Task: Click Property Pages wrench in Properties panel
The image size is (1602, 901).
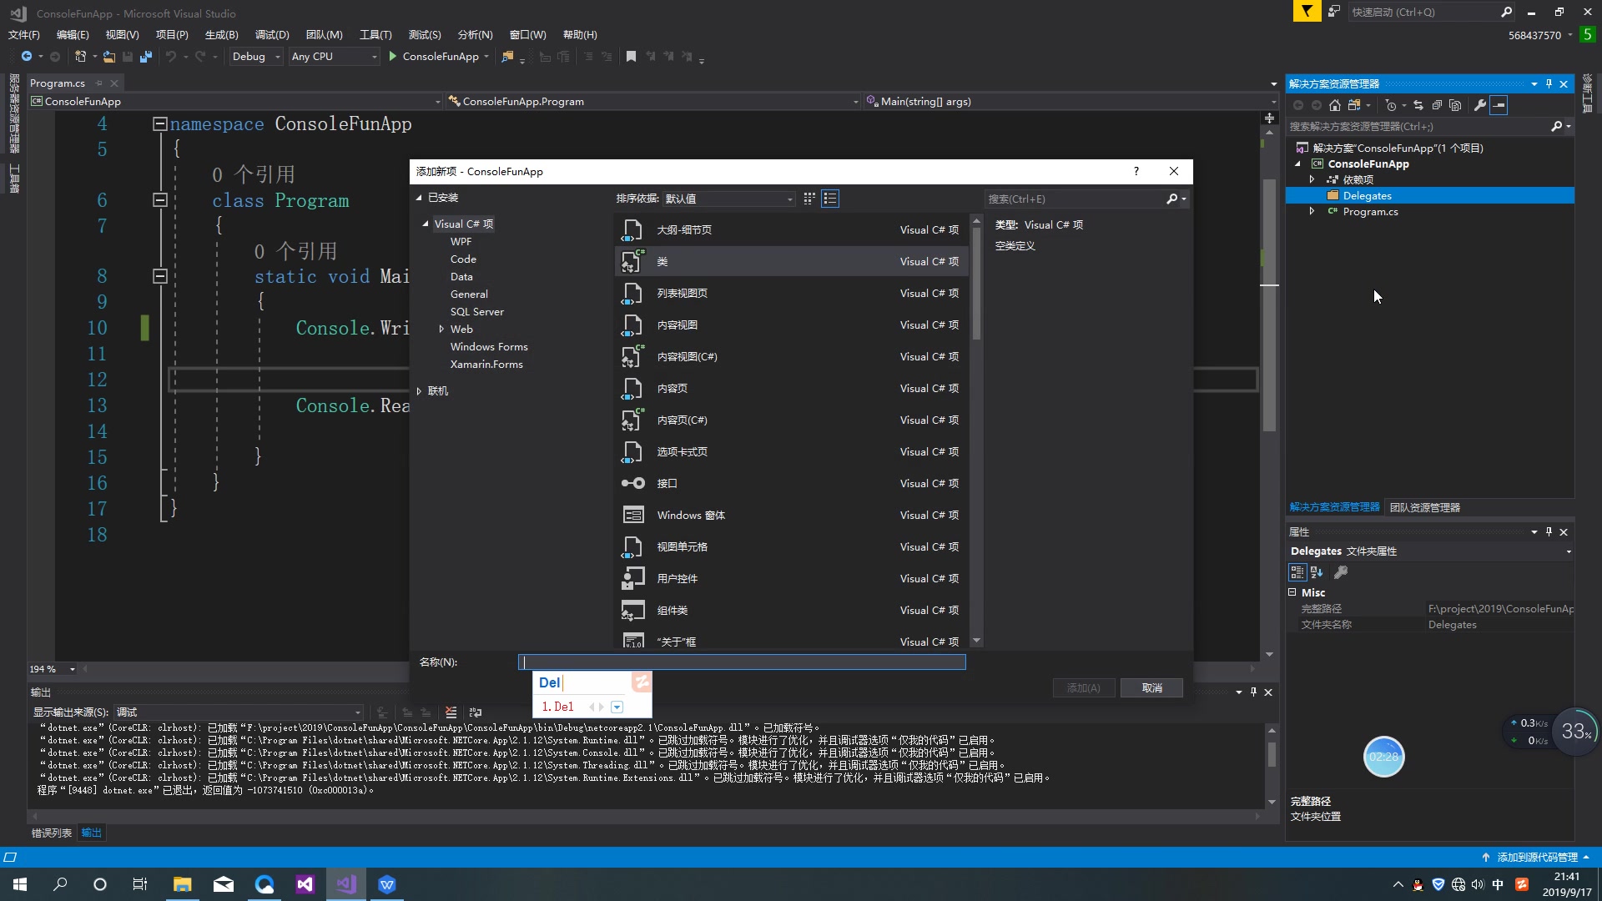Action: pyautogui.click(x=1341, y=572)
